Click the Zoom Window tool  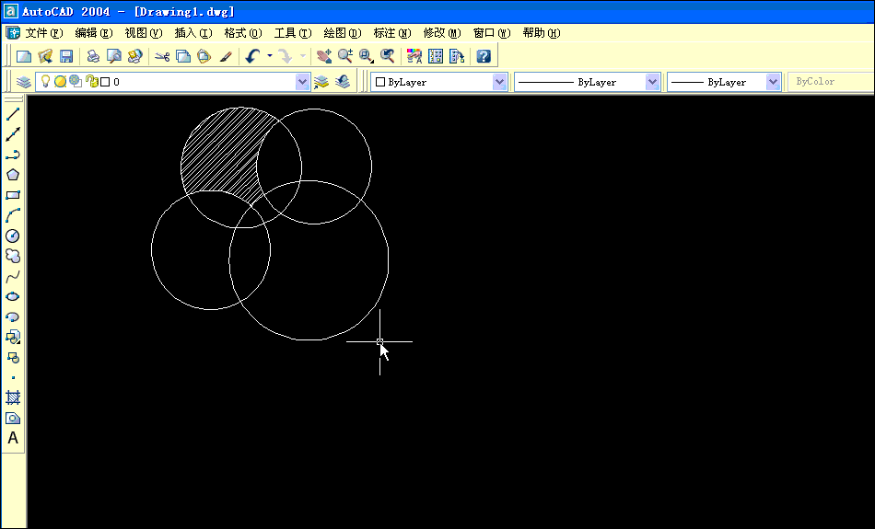(366, 56)
